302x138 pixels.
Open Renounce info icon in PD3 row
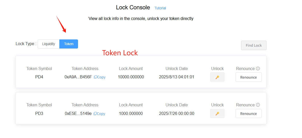tap(258, 105)
